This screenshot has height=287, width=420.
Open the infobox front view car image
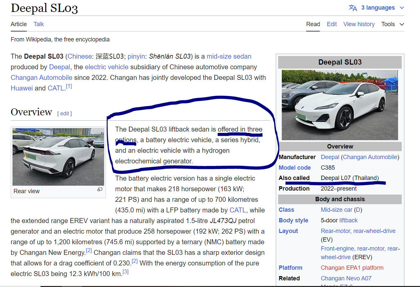pyautogui.click(x=340, y=105)
